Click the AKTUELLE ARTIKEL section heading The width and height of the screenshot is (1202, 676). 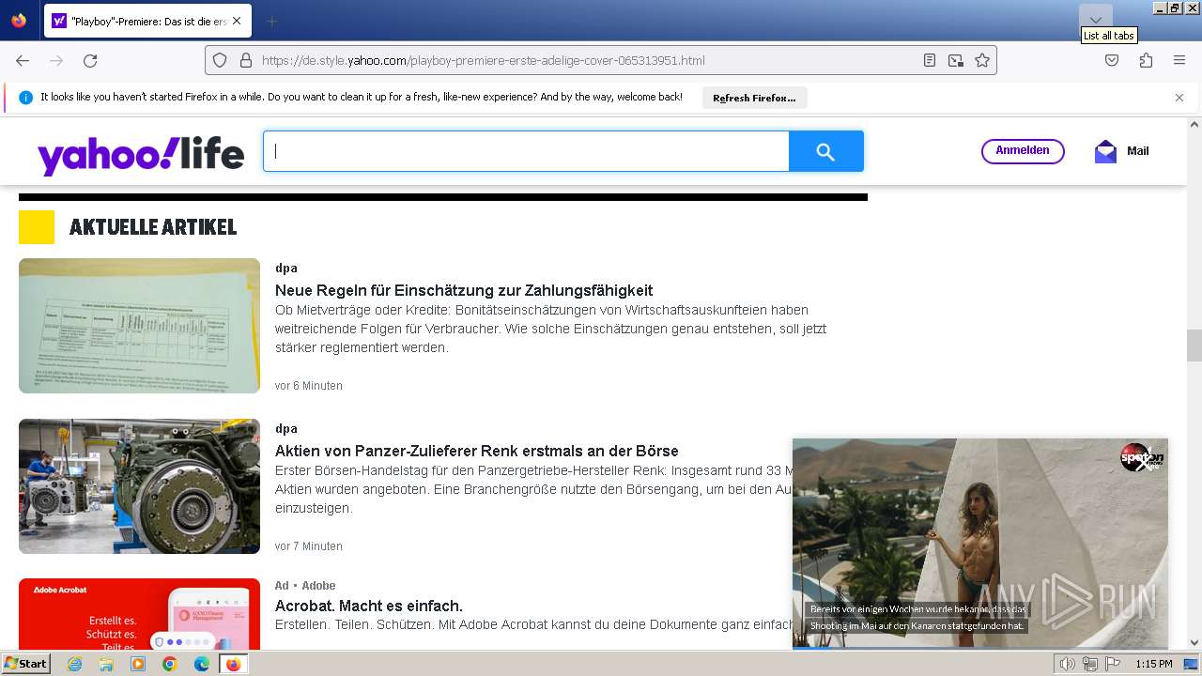153,227
